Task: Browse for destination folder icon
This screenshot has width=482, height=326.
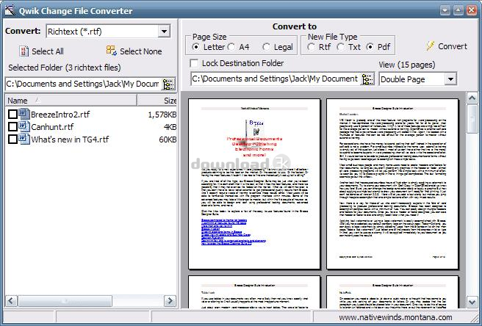Action: 369,79
